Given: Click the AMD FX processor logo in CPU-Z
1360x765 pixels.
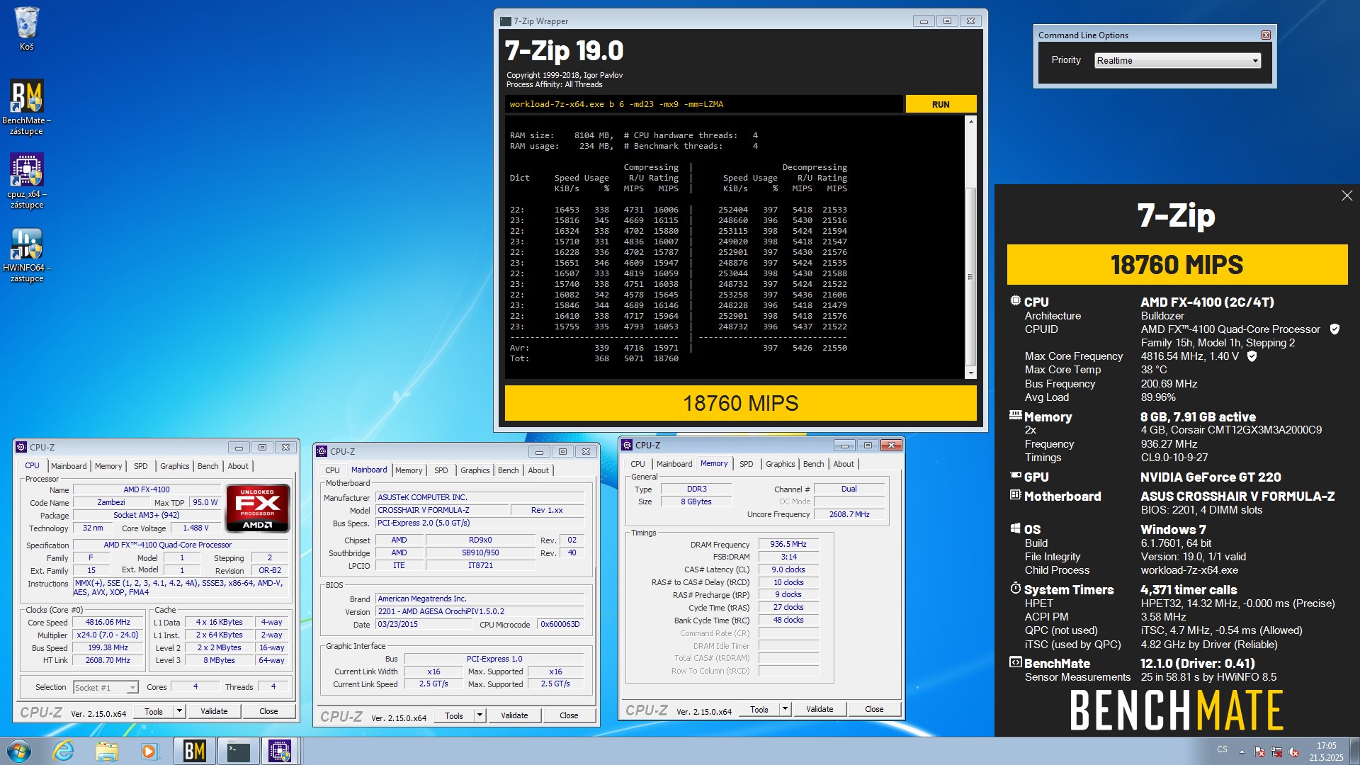Looking at the screenshot, I should pyautogui.click(x=257, y=508).
